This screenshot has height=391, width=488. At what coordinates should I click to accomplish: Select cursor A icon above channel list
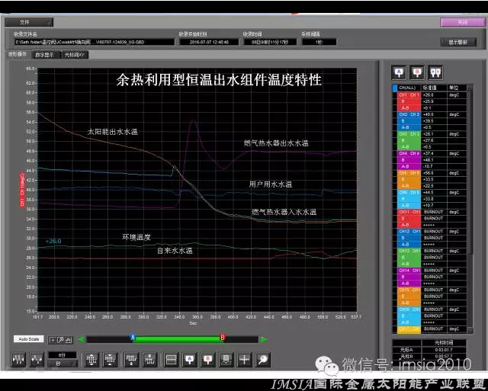coord(398,72)
